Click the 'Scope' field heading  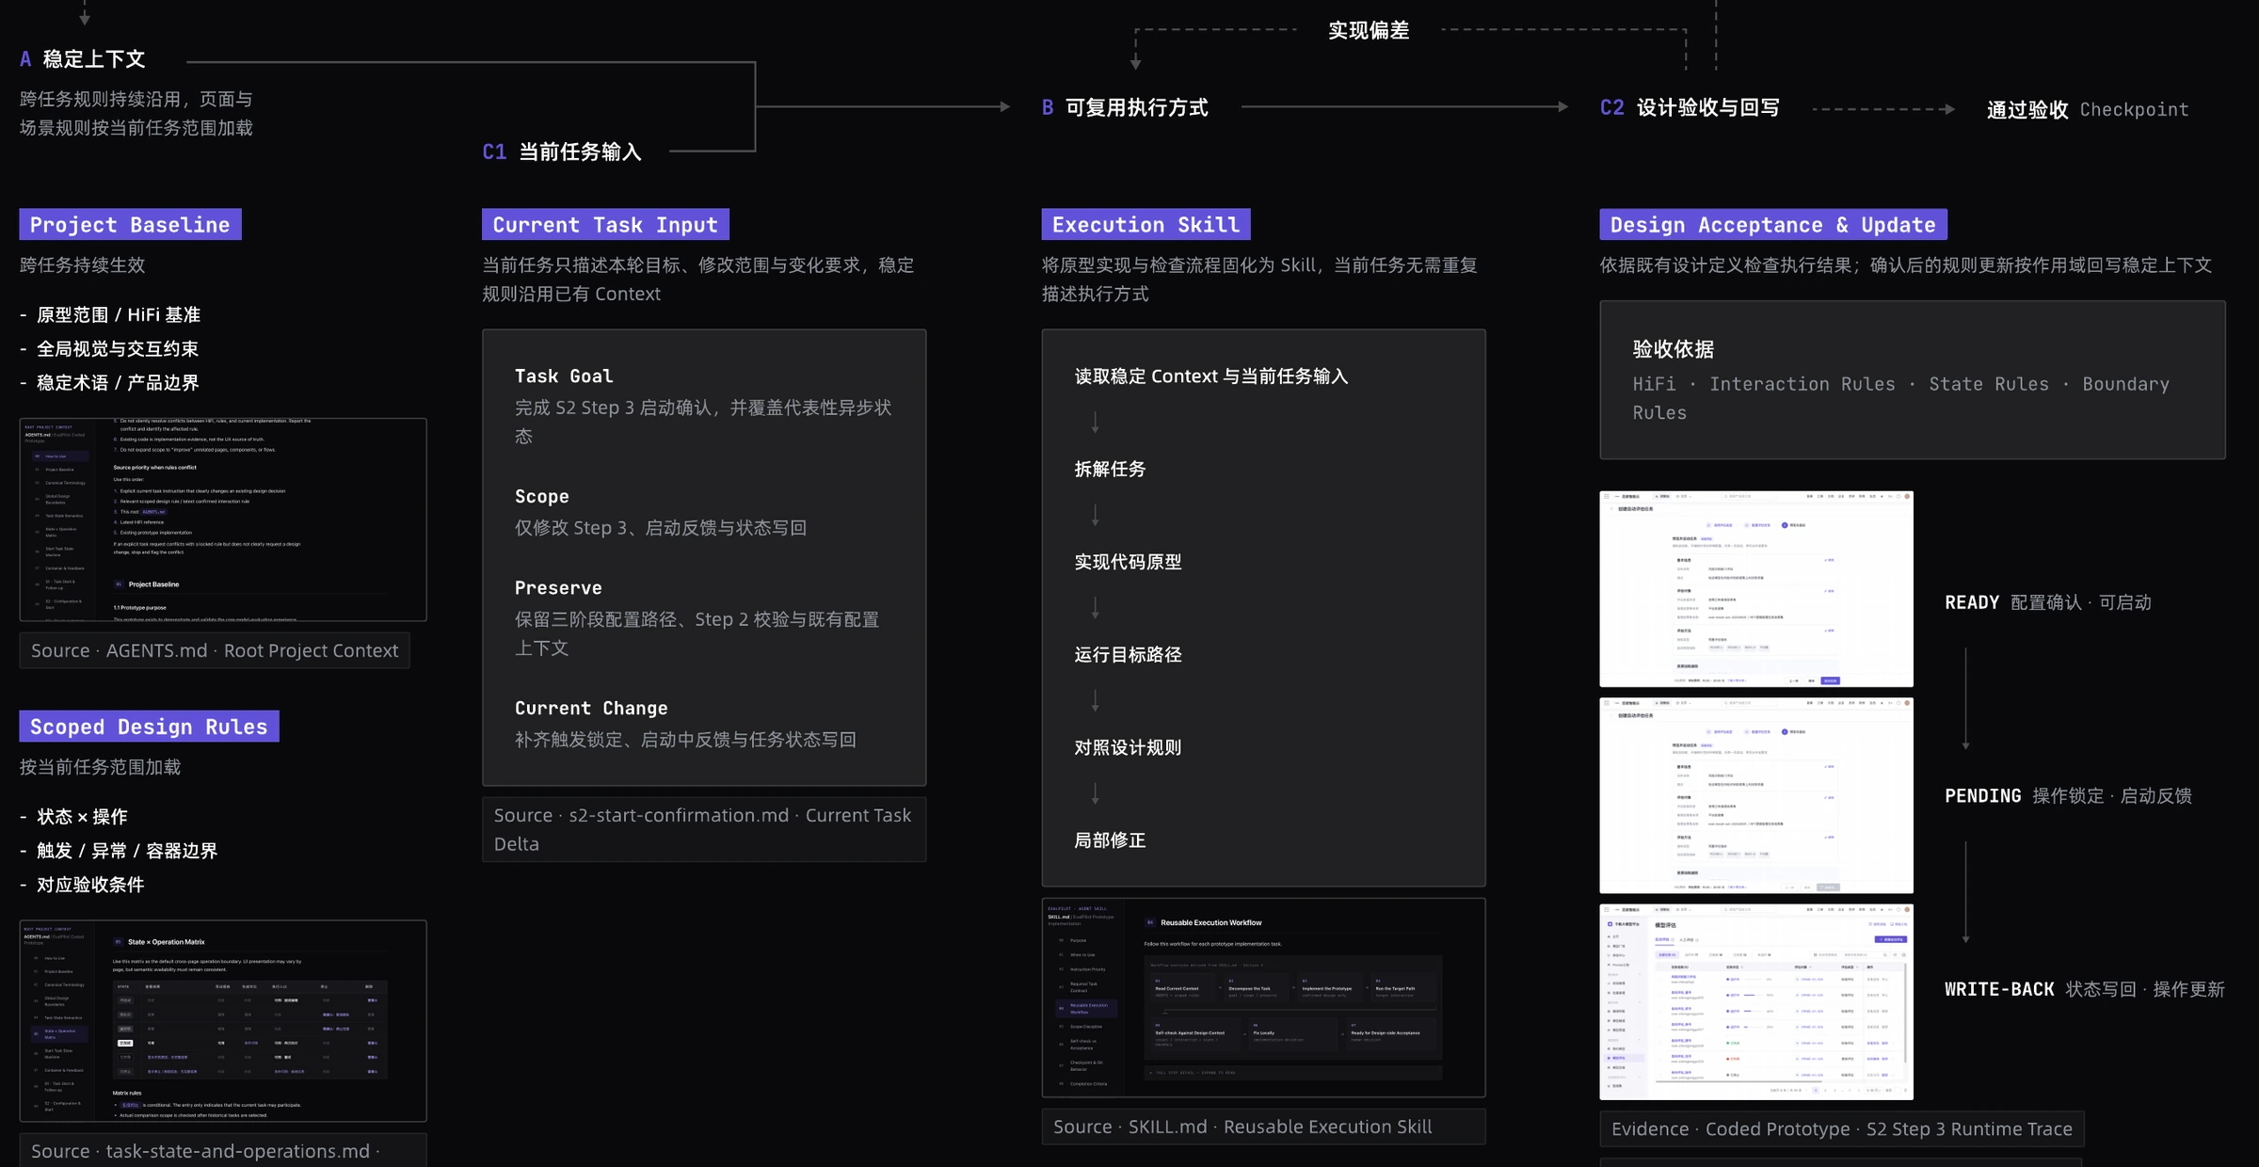541,496
